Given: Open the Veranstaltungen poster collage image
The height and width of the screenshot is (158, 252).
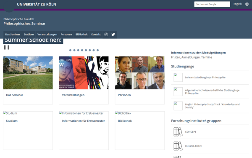Looking at the screenshot, I should tap(84, 73).
